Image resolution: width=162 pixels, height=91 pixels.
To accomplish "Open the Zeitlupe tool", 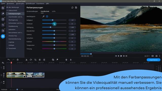I will [11, 45].
